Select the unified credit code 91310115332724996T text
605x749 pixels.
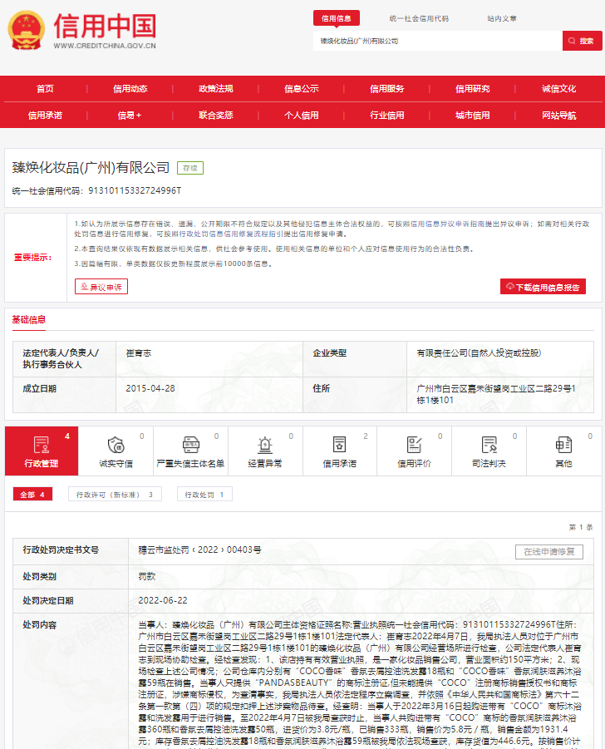point(135,190)
